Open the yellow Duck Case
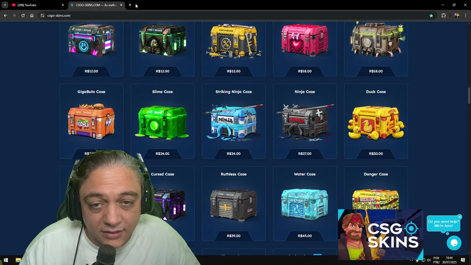This screenshot has width=471, height=265. click(376, 121)
